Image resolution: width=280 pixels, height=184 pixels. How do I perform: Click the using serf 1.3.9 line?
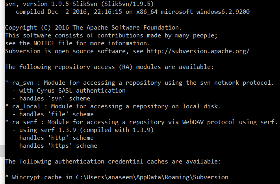pos(83,130)
